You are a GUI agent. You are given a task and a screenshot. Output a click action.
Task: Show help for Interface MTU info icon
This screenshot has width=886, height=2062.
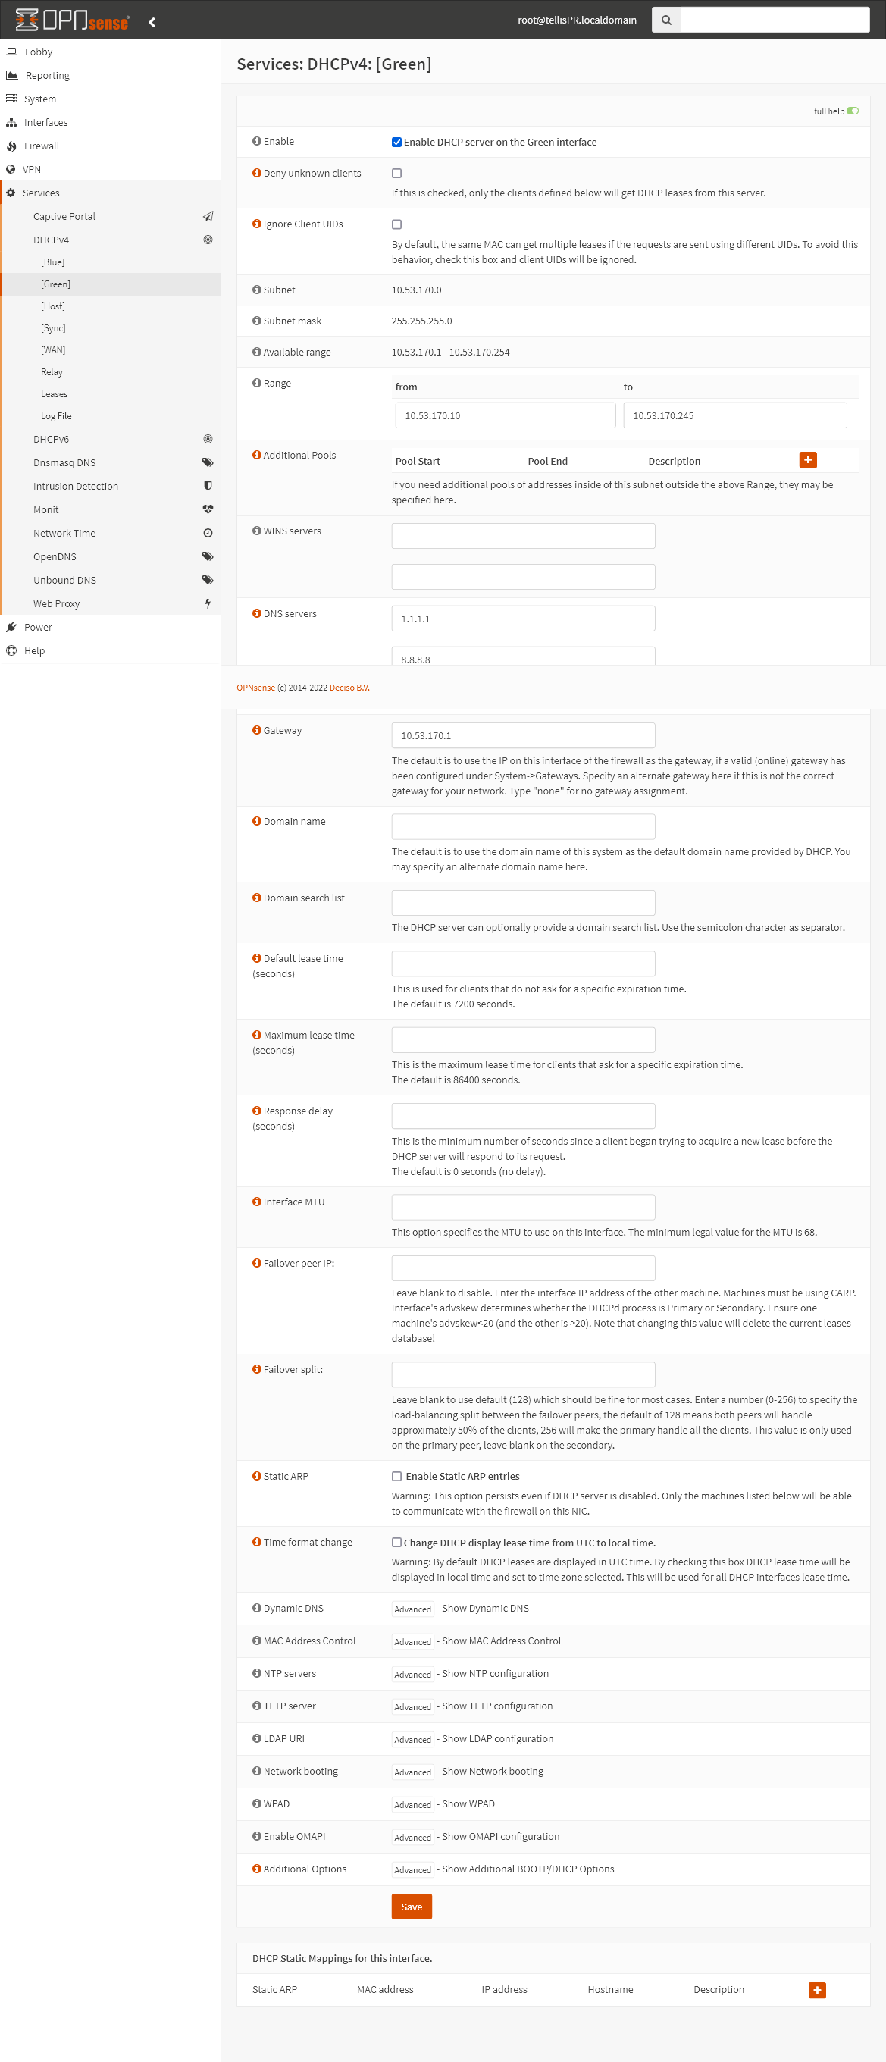coord(257,1202)
